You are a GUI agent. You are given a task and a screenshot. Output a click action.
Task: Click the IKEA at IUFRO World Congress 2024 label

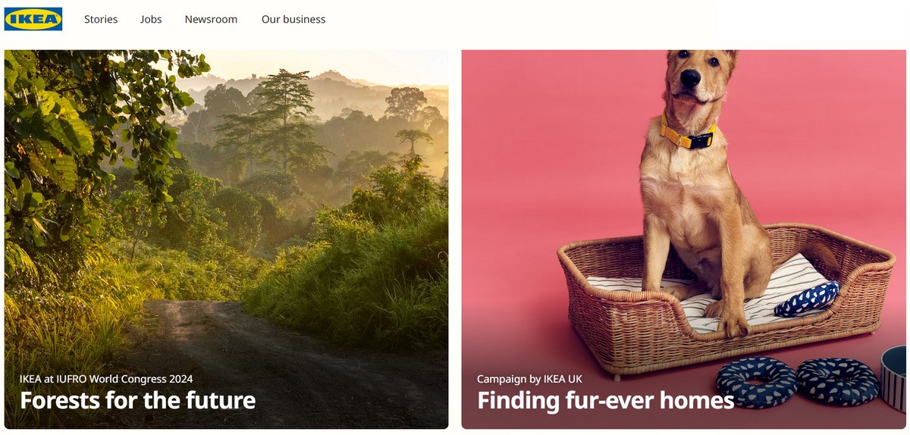(106, 378)
